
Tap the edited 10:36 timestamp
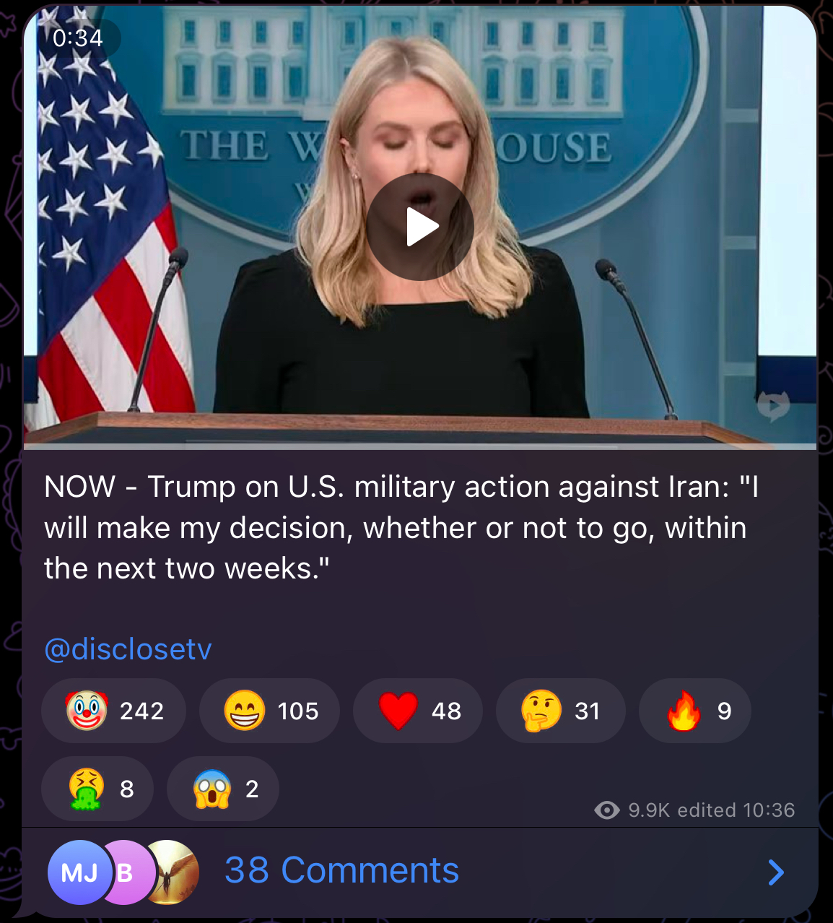point(736,810)
